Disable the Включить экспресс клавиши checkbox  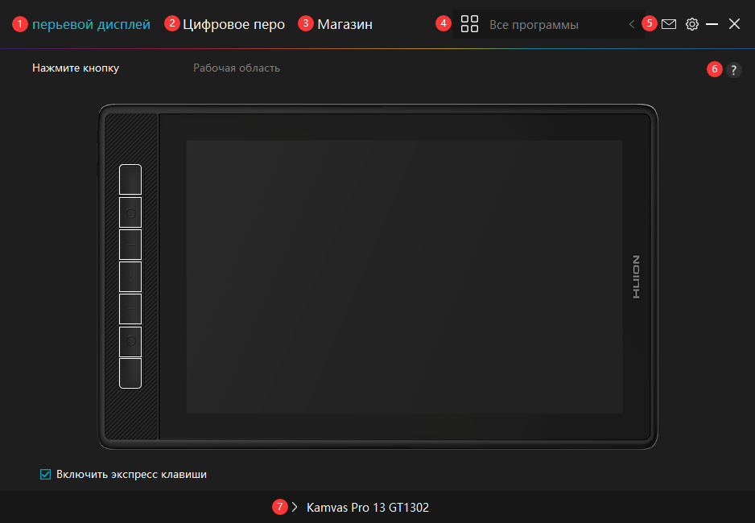pyautogui.click(x=46, y=475)
